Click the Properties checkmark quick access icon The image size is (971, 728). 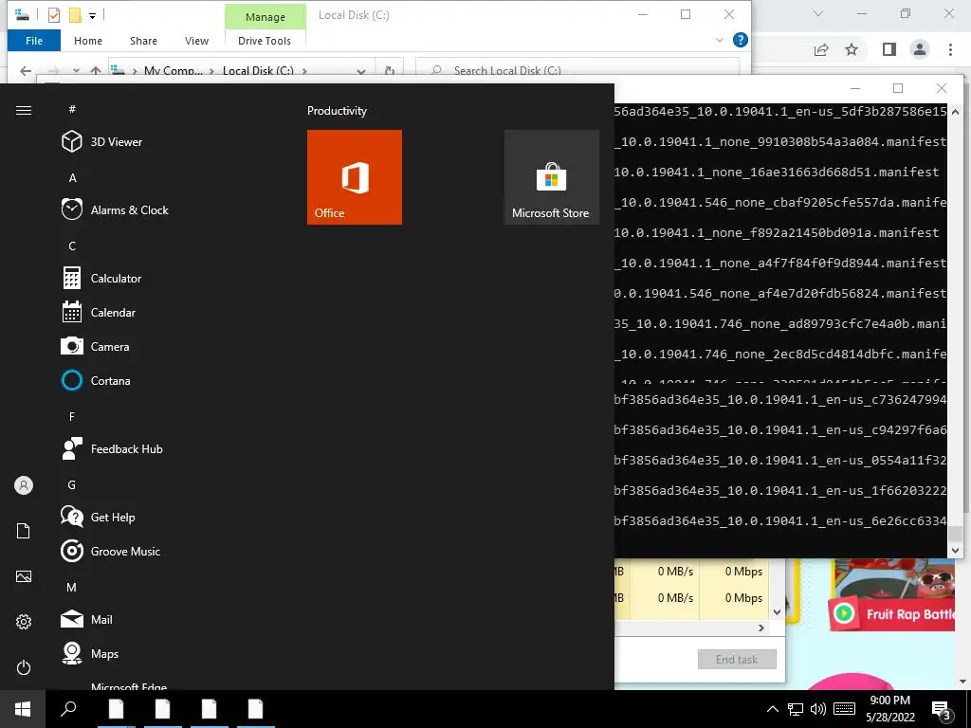(54, 15)
